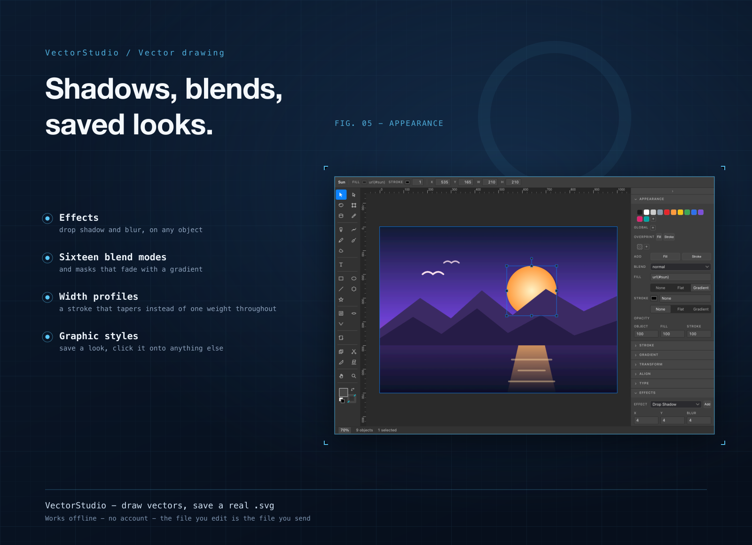Pick the teal color swatch
Screen dimensions: 752x545
pos(646,219)
